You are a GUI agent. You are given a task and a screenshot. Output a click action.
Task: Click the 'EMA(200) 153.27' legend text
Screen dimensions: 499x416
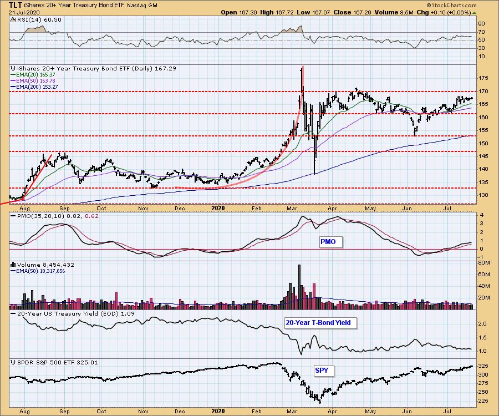[x=37, y=87]
